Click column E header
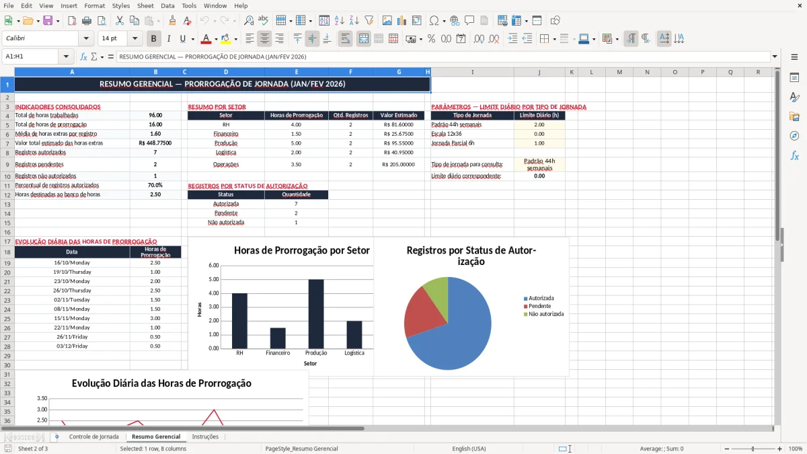 pyautogui.click(x=296, y=72)
